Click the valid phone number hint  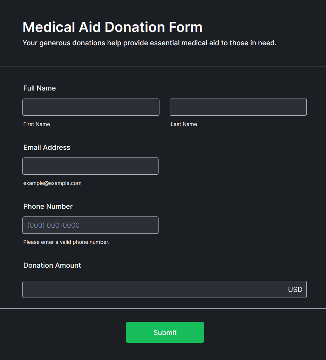[67, 242]
